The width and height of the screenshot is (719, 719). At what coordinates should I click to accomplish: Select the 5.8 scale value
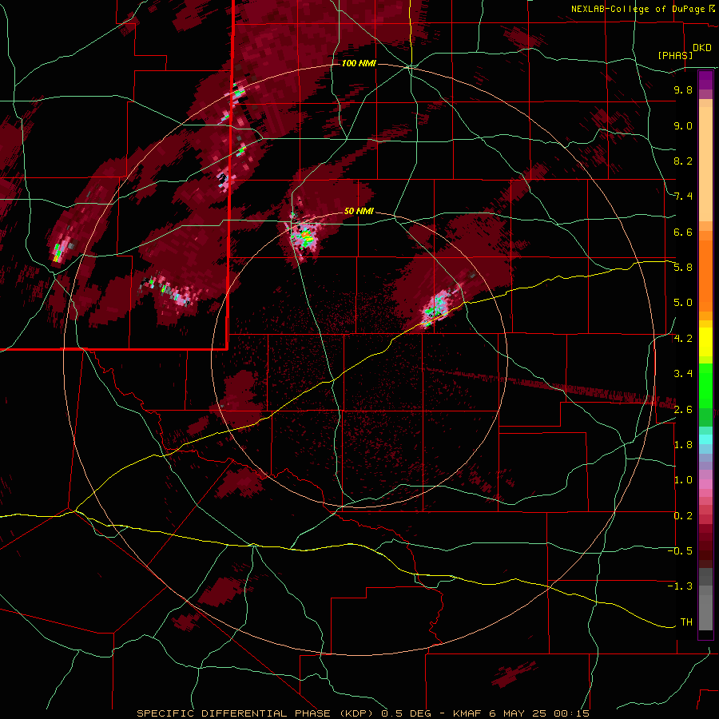(683, 268)
